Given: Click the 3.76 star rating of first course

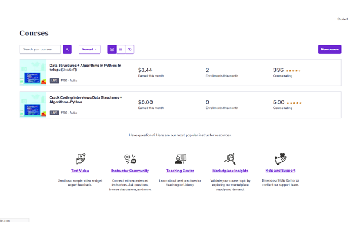Looking at the screenshot, I should 287,71.
